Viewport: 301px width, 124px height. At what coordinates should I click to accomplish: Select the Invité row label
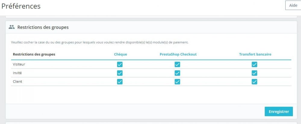click(17, 73)
